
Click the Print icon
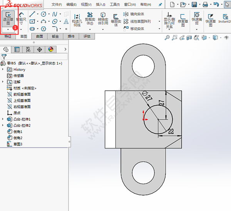coord(205,5)
